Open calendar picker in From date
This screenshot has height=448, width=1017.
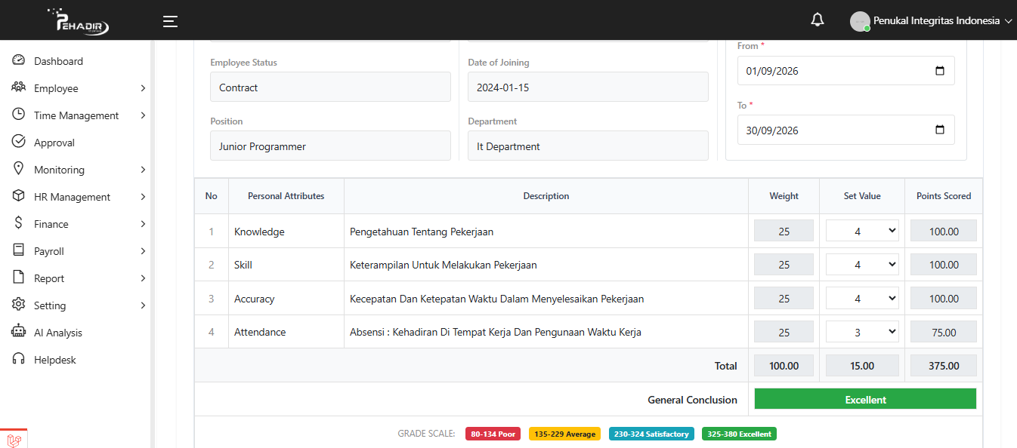tap(940, 71)
